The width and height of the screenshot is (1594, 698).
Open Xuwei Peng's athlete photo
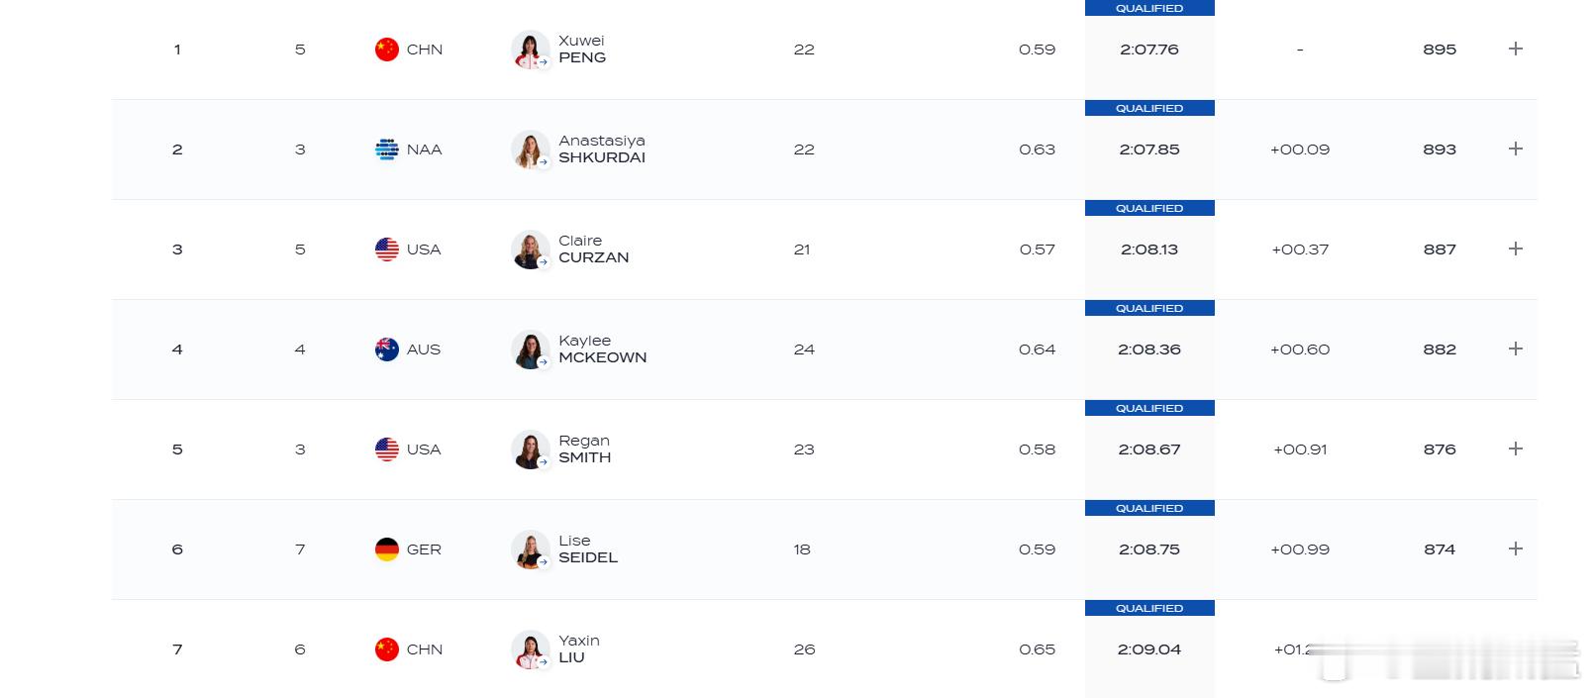[530, 50]
